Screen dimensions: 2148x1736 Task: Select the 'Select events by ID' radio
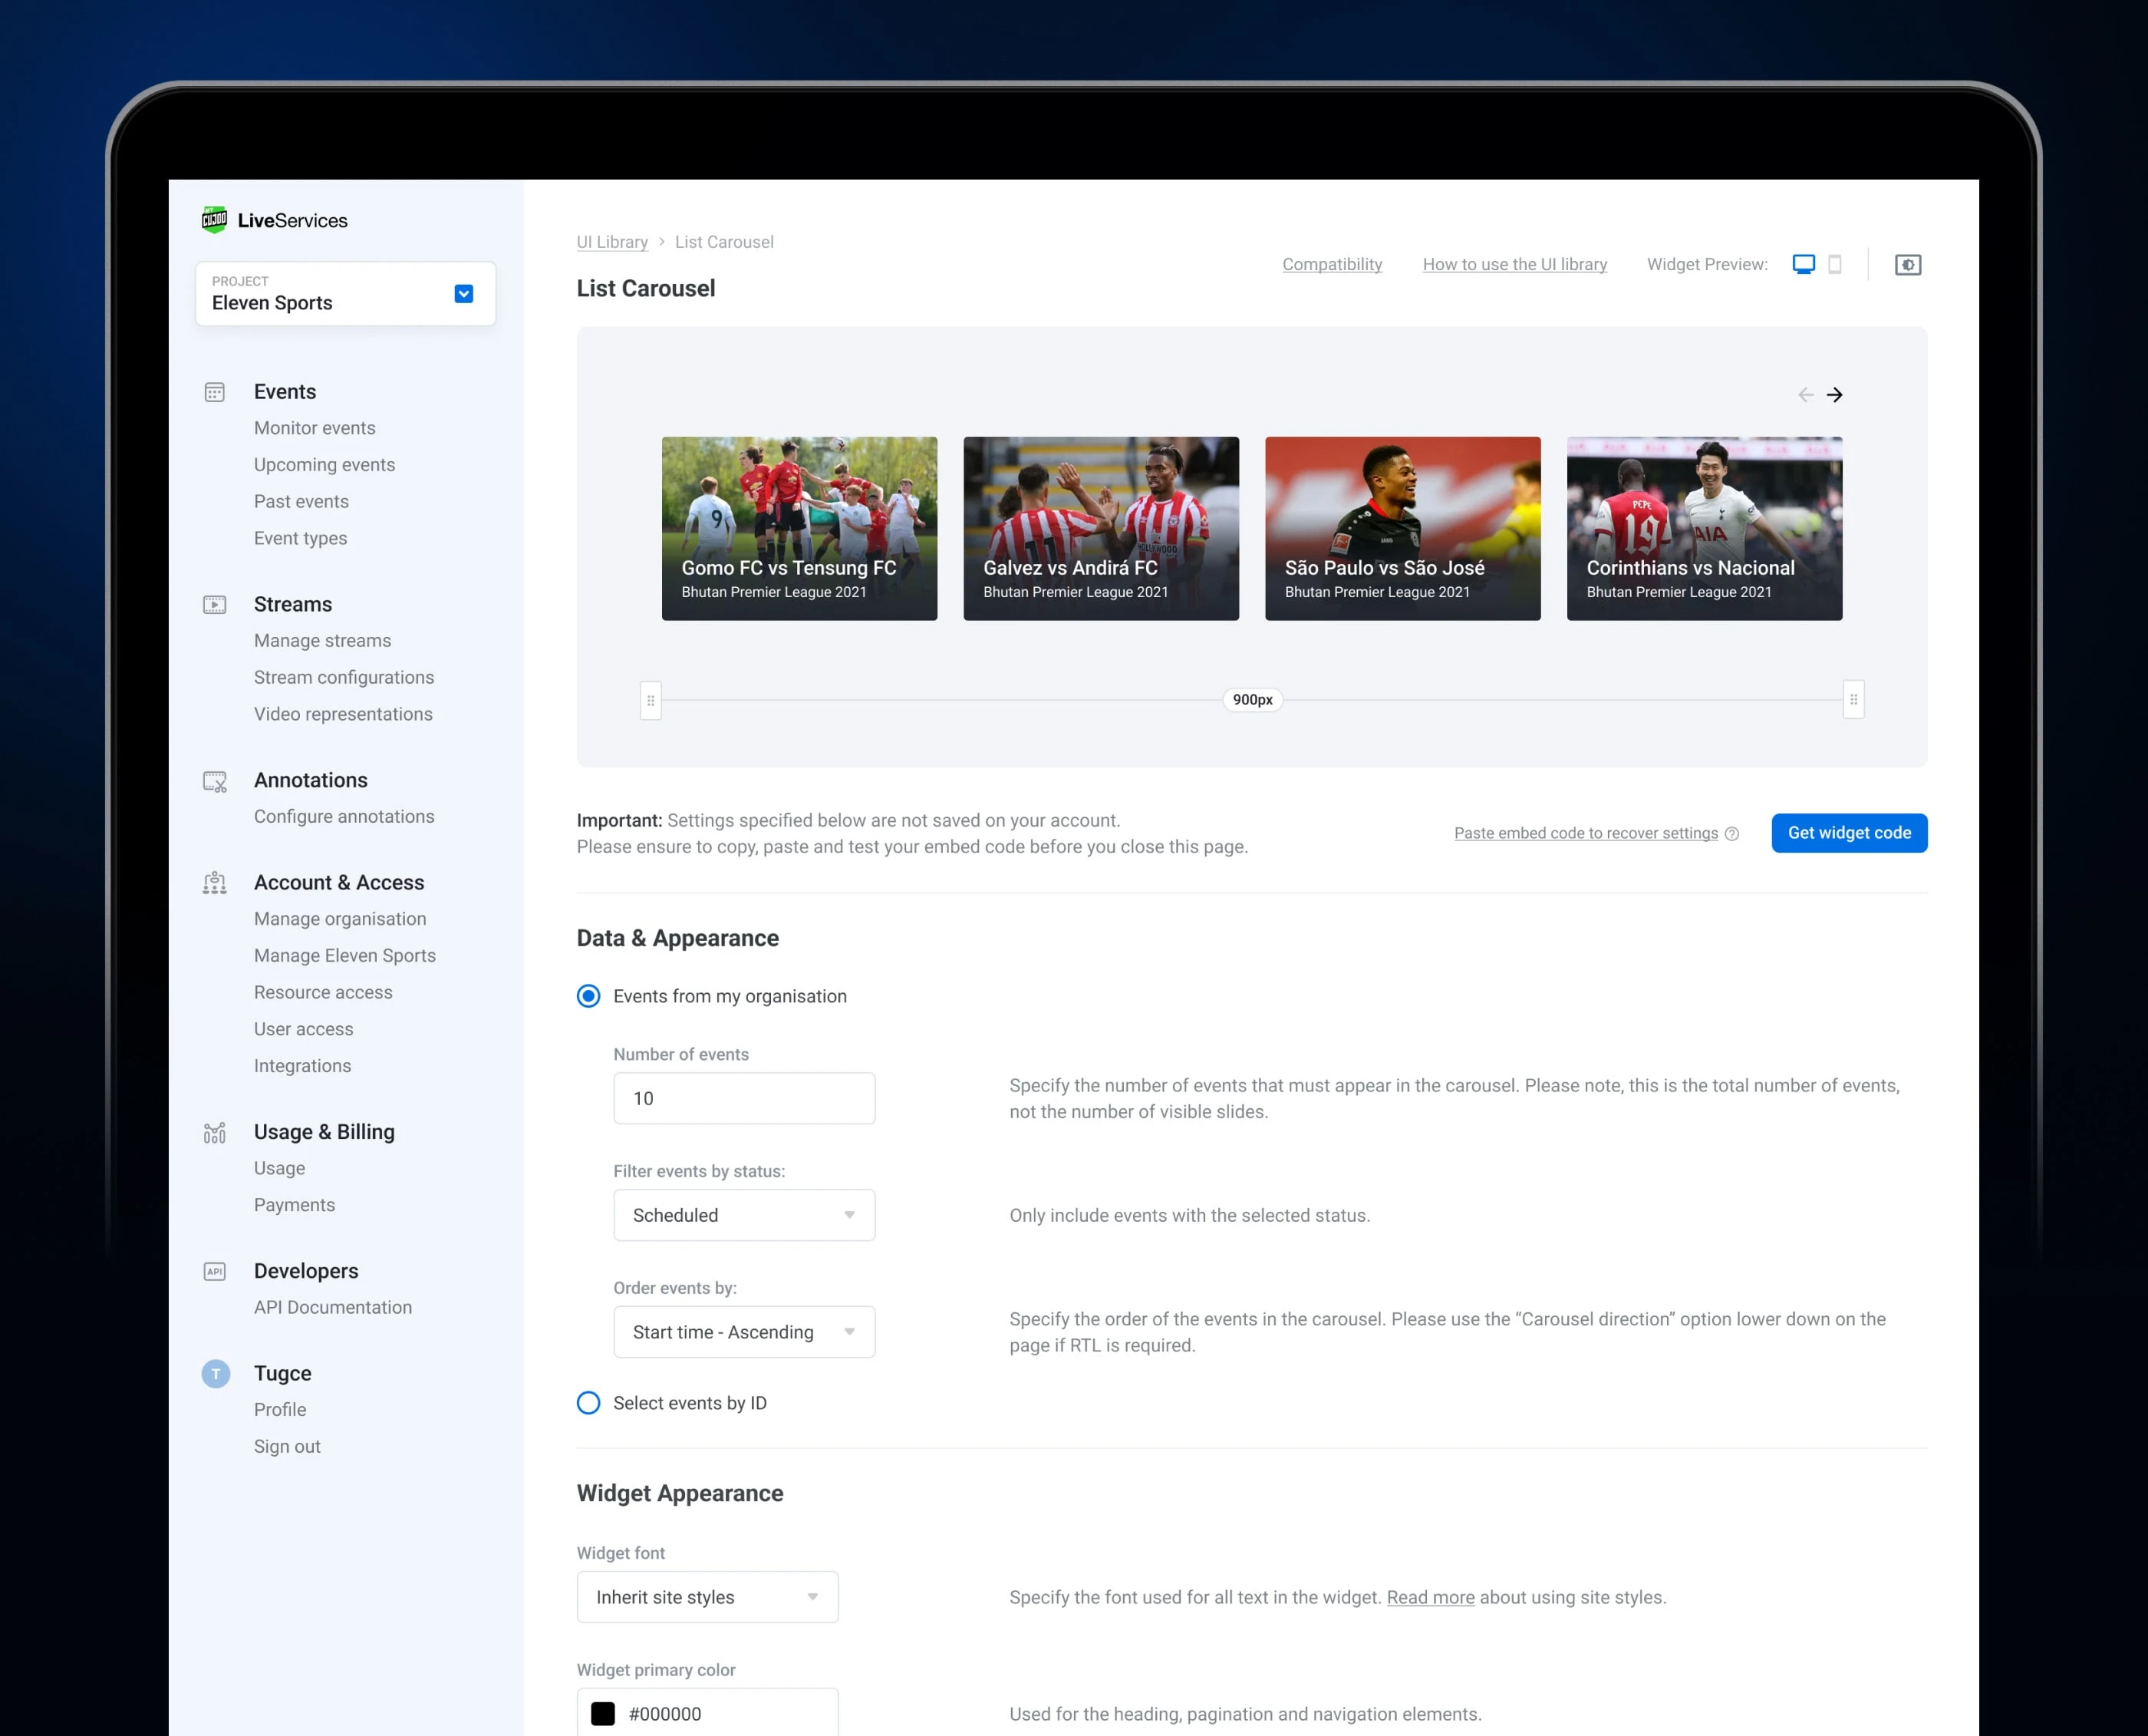pos(588,1403)
